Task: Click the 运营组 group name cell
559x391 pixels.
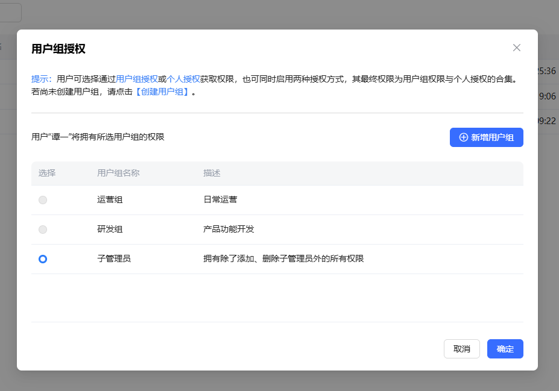Action: 110,200
